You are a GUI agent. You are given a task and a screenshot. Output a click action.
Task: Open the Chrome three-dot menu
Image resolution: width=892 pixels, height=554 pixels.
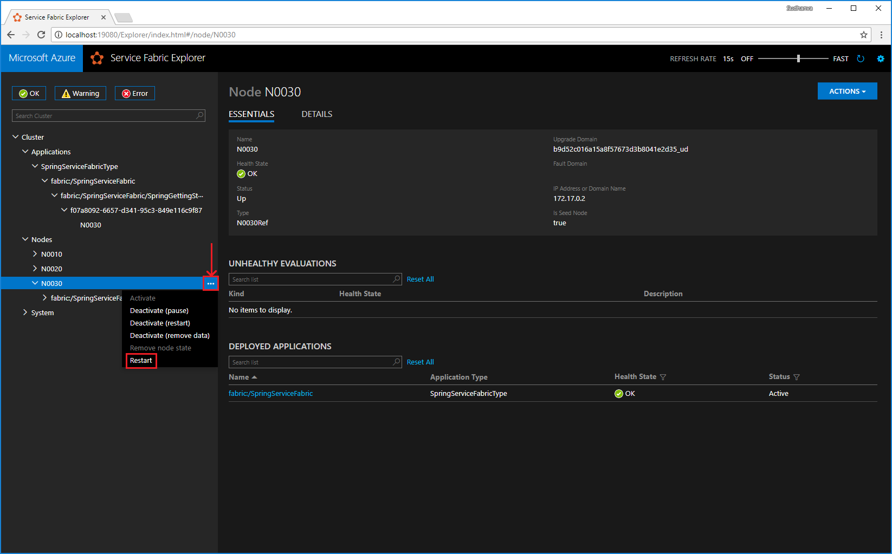pyautogui.click(x=882, y=35)
